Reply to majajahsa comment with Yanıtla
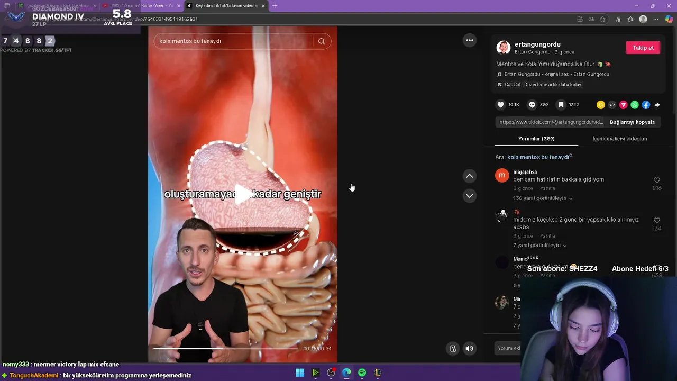This screenshot has height=381, width=677. coord(547,188)
